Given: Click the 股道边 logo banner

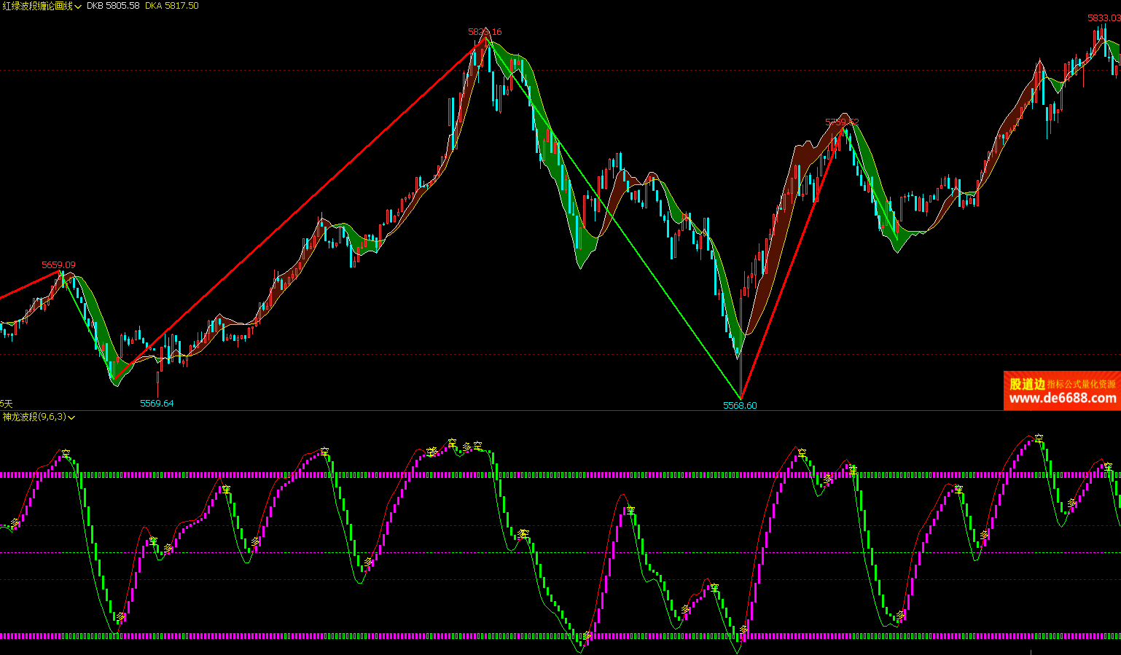Looking at the screenshot, I should (1027, 384).
